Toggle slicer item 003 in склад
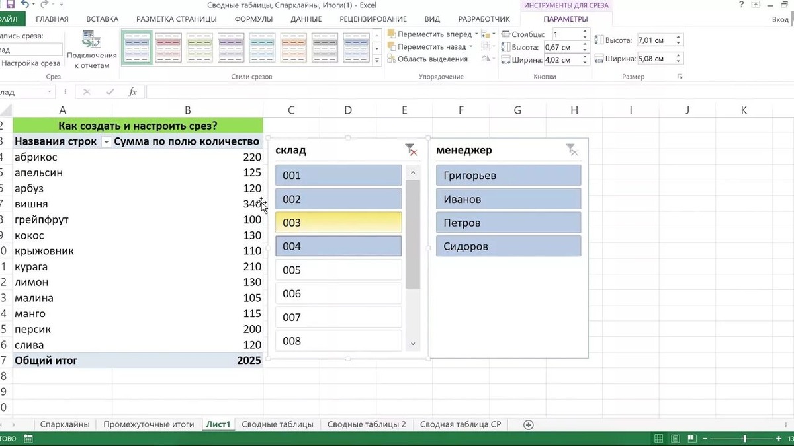794x446 pixels. click(338, 223)
